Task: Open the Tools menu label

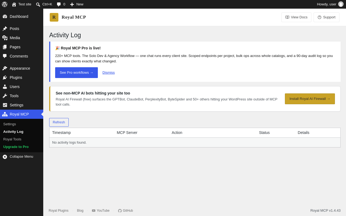Action: point(14,96)
